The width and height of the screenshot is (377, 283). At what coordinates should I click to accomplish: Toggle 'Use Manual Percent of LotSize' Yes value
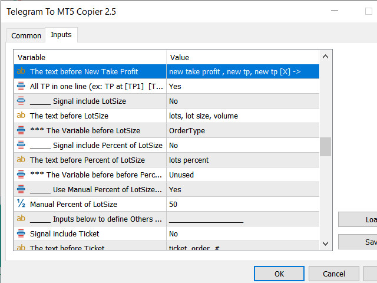(x=242, y=189)
